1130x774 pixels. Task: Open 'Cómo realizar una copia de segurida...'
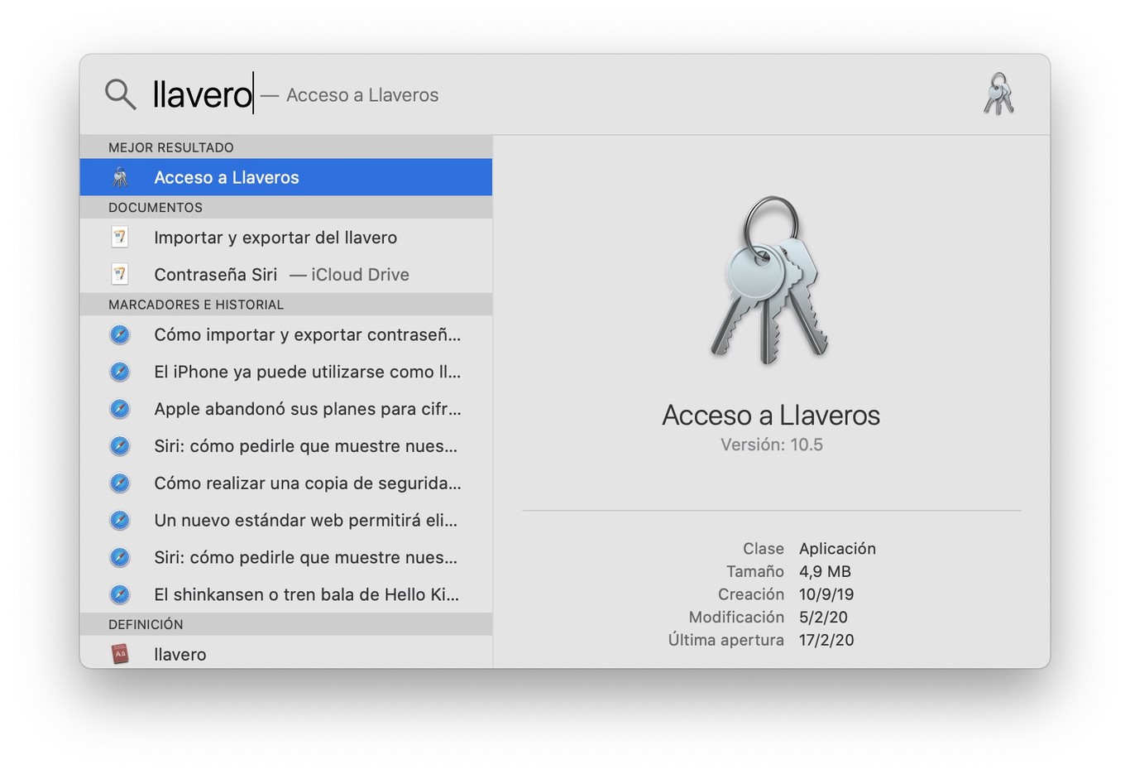[x=286, y=483]
